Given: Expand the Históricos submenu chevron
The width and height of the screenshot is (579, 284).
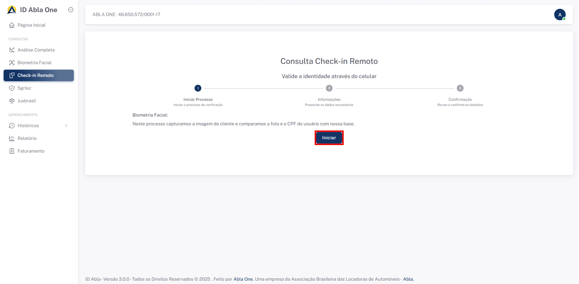Looking at the screenshot, I should tap(66, 126).
